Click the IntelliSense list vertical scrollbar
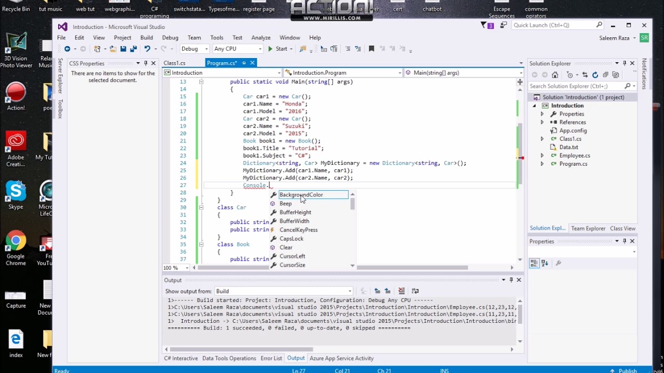 [x=353, y=230]
